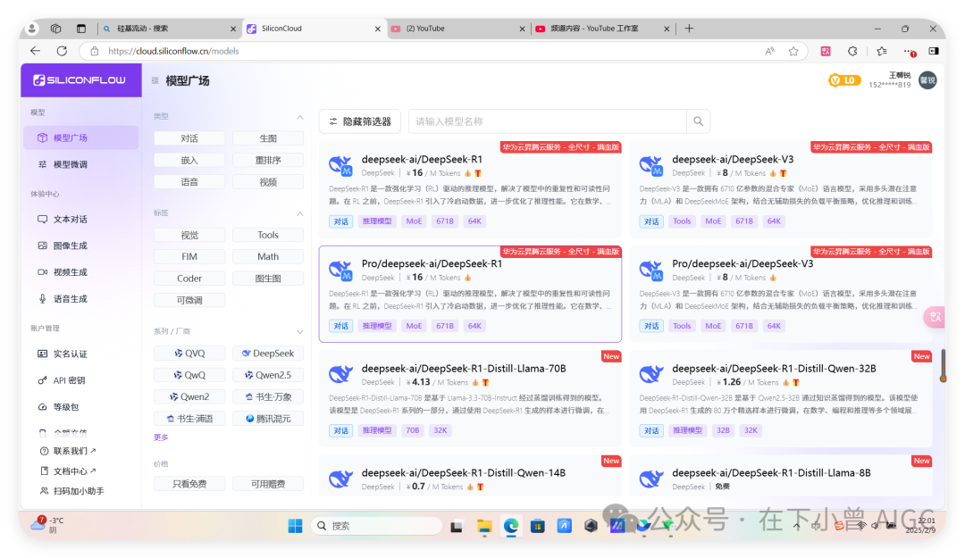Go back to previous page
Image resolution: width=965 pixels, height=558 pixels.
point(35,51)
